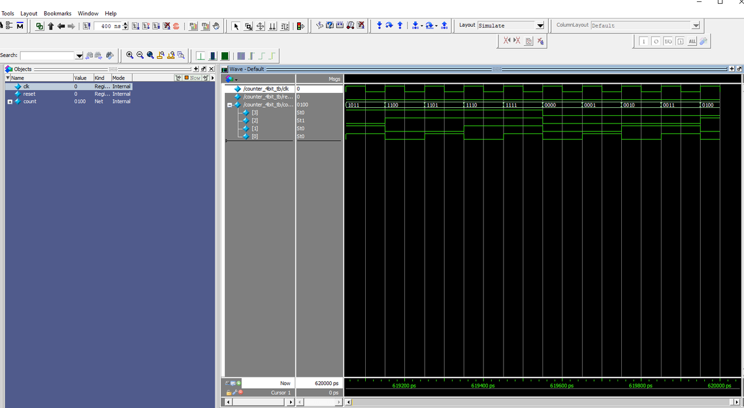Select the [2] bit signal in Wave
744x408 pixels.
pos(255,120)
